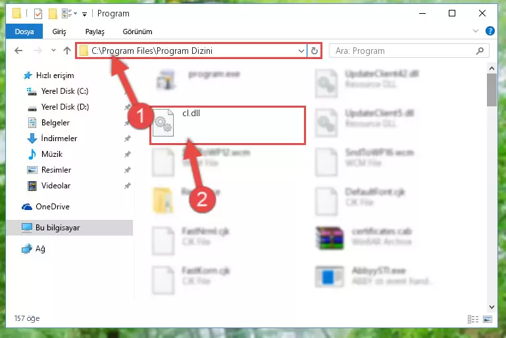
Task: Select Ağ in navigation pane
Action: 40,249
